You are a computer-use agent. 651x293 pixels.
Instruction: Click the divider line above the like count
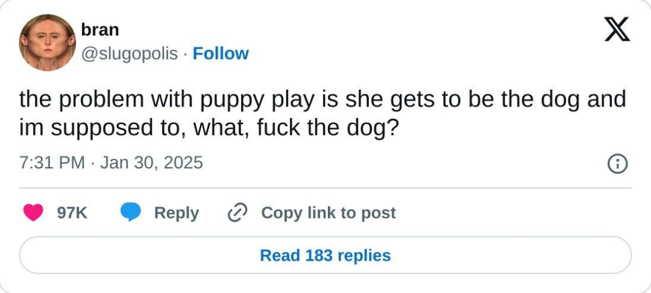(x=325, y=188)
